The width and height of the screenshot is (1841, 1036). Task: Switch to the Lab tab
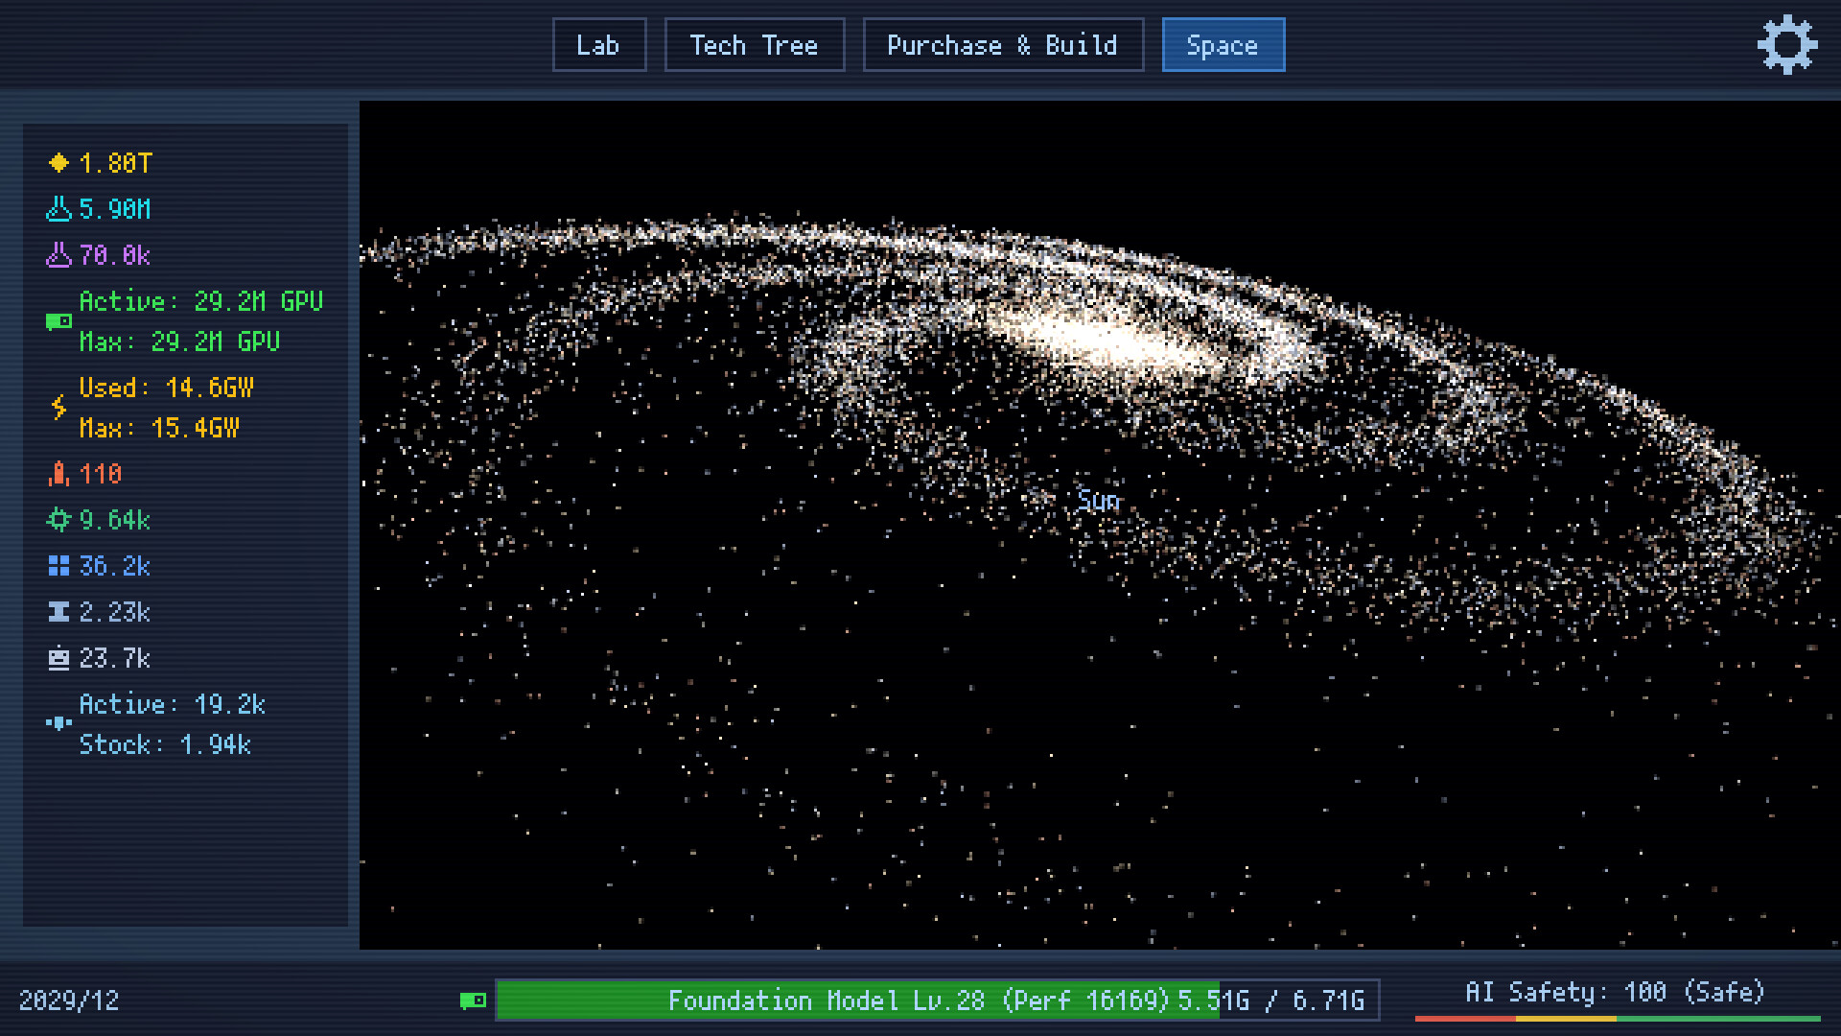599,45
